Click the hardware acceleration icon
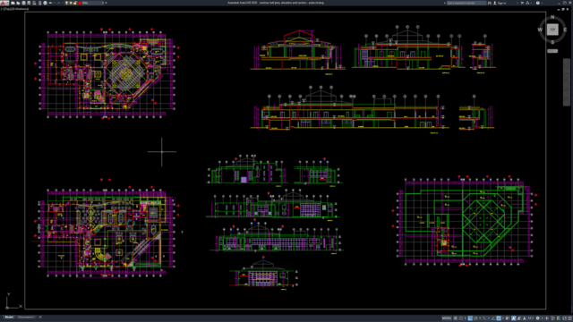The height and width of the screenshot is (322, 573). (x=558, y=318)
